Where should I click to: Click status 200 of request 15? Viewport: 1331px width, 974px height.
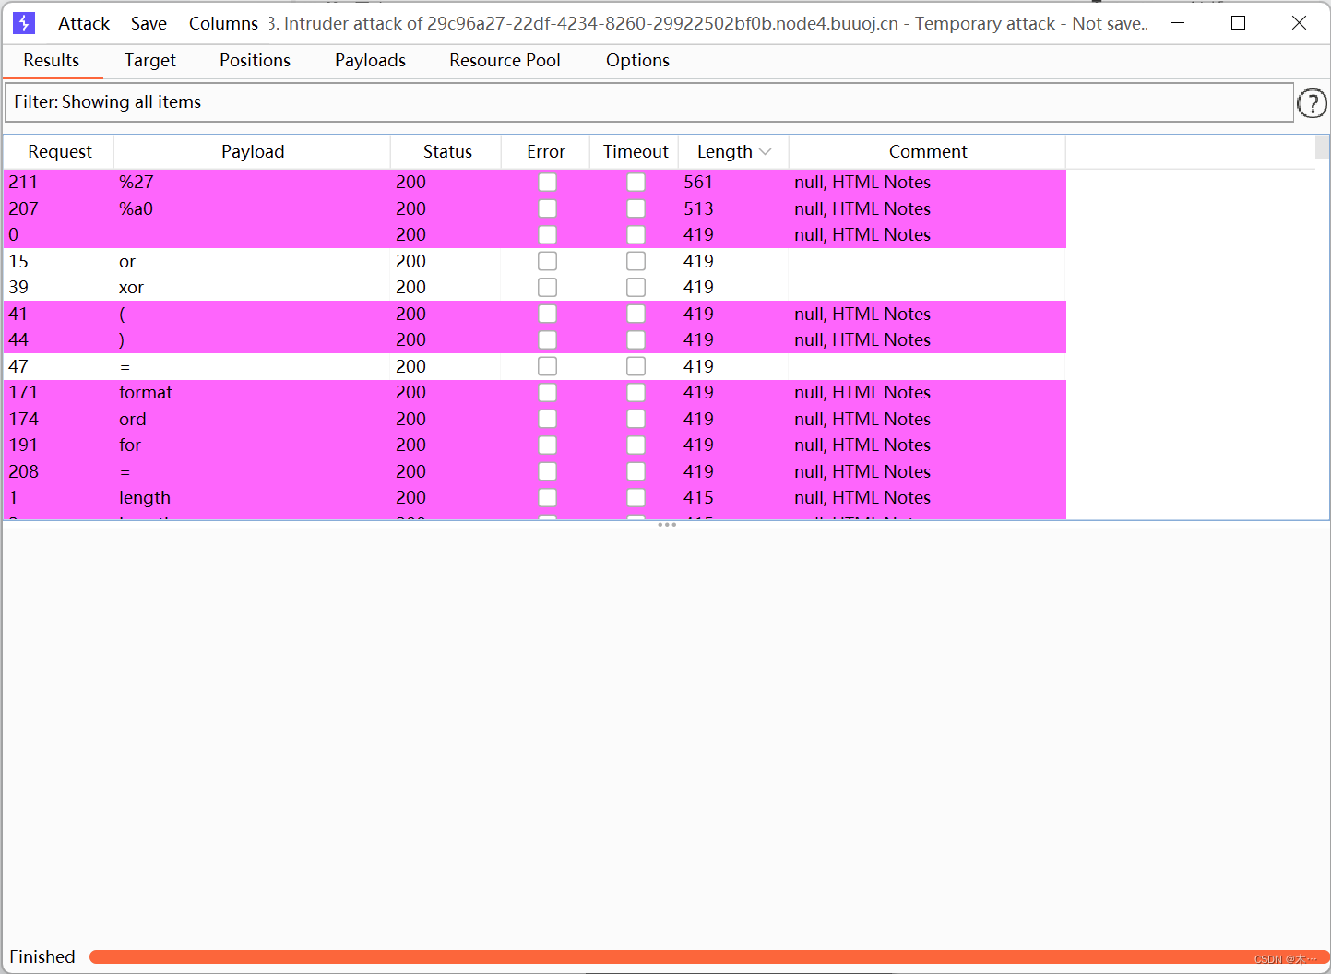[x=410, y=261]
